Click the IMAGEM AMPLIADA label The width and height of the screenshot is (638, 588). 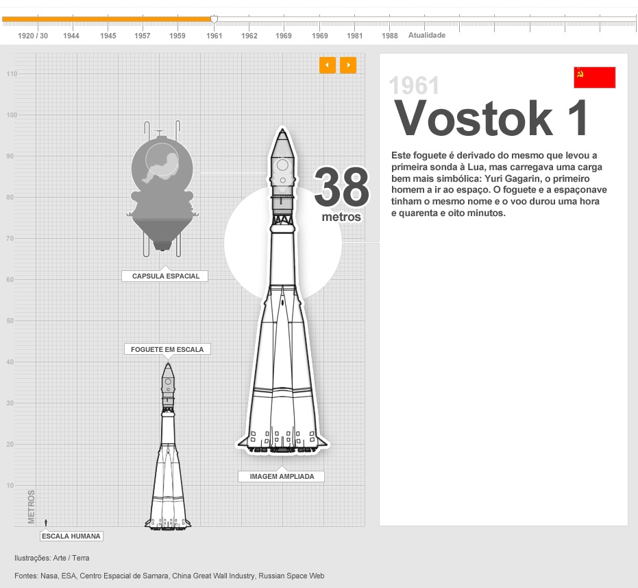(x=282, y=476)
